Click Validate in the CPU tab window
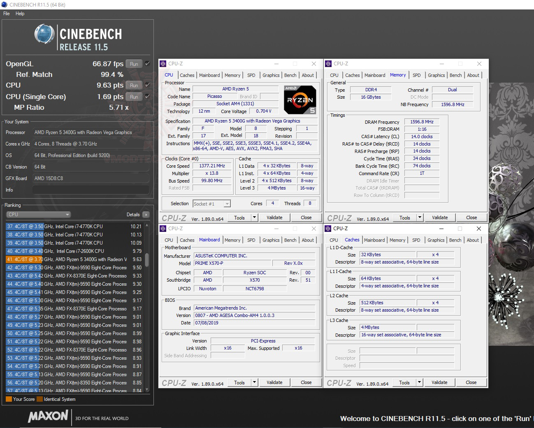Image resolution: width=534 pixels, height=428 pixels. tap(274, 217)
